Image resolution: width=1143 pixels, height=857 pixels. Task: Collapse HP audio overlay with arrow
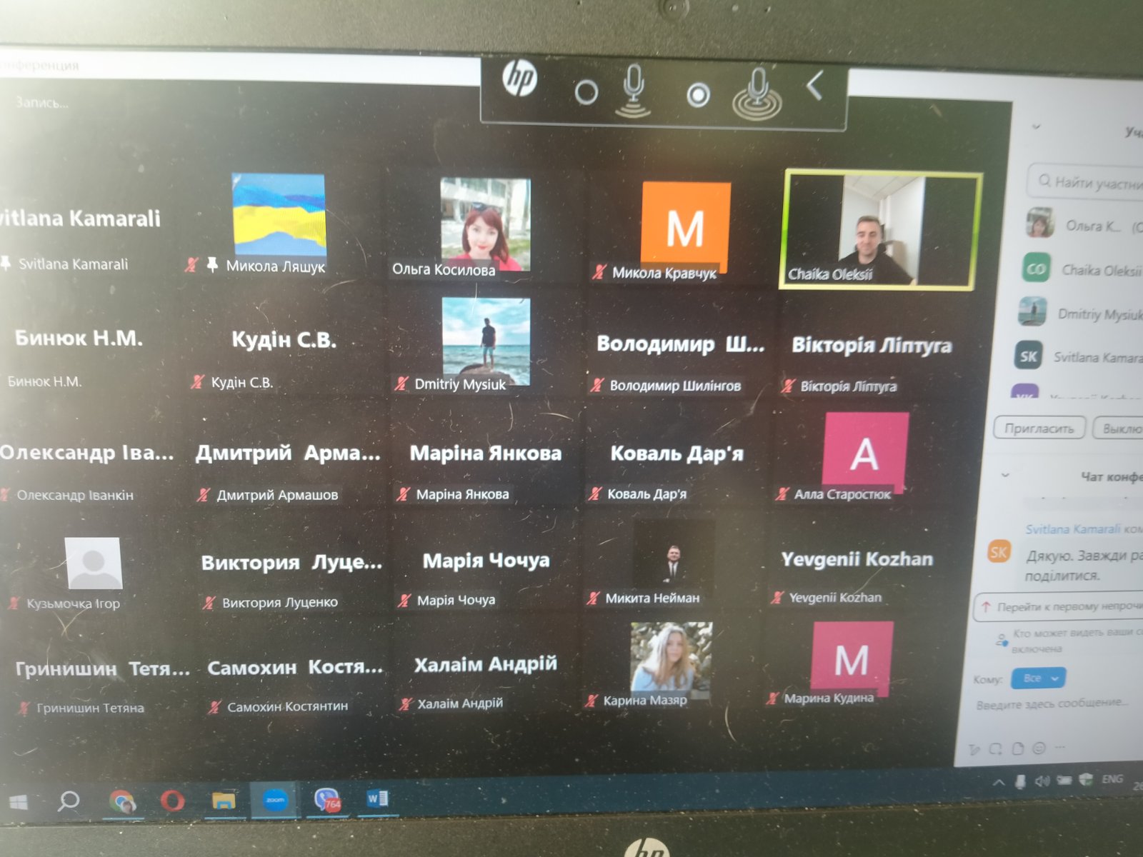point(815,85)
